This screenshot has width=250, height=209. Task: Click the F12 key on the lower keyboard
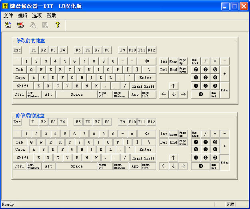click(x=151, y=122)
